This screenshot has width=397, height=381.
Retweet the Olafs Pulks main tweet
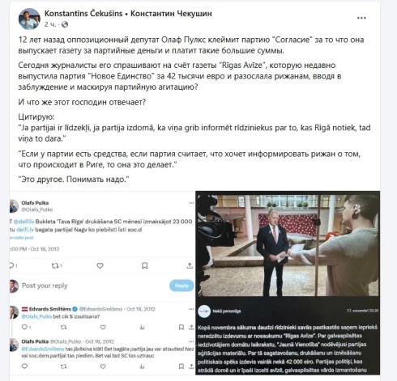[55, 265]
